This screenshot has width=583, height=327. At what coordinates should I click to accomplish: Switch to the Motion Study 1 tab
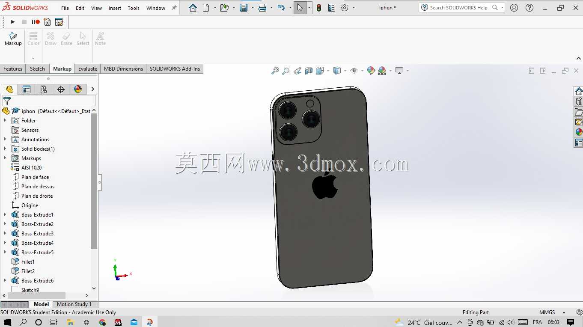pyautogui.click(x=74, y=304)
